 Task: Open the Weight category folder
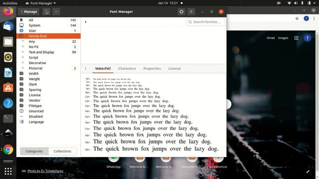click(x=48, y=79)
